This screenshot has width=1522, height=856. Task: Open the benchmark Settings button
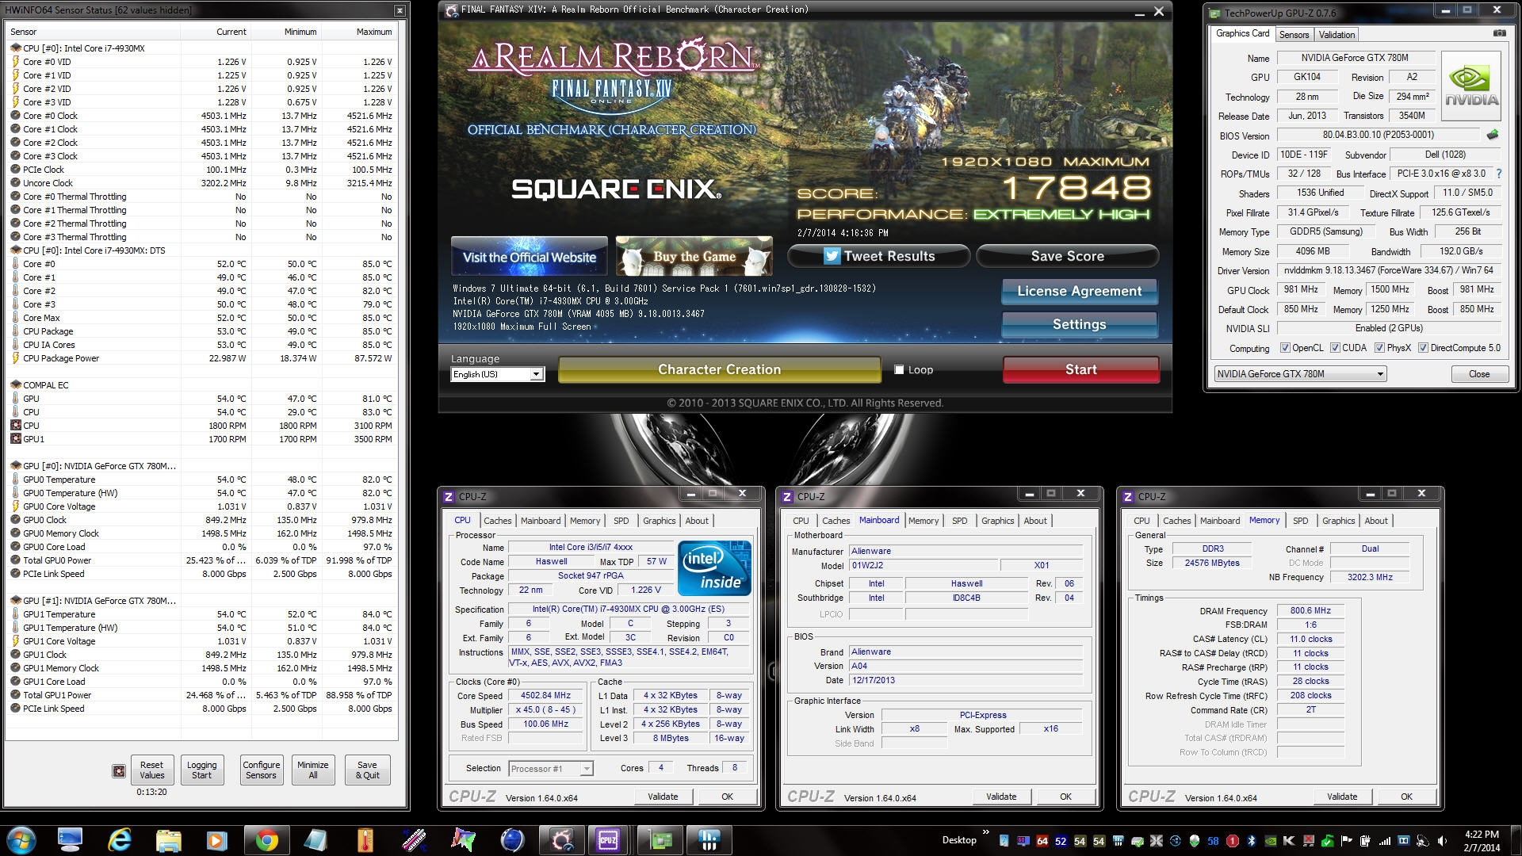1080,324
